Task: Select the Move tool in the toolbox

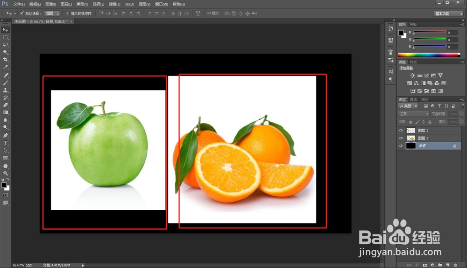Action: coord(5,30)
